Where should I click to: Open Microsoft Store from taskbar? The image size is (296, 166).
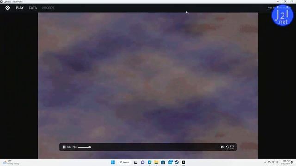coord(163,162)
